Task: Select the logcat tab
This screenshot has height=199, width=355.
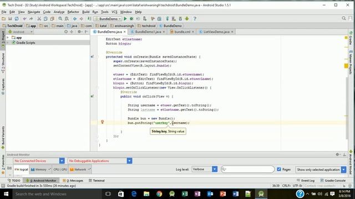Action: point(22,170)
